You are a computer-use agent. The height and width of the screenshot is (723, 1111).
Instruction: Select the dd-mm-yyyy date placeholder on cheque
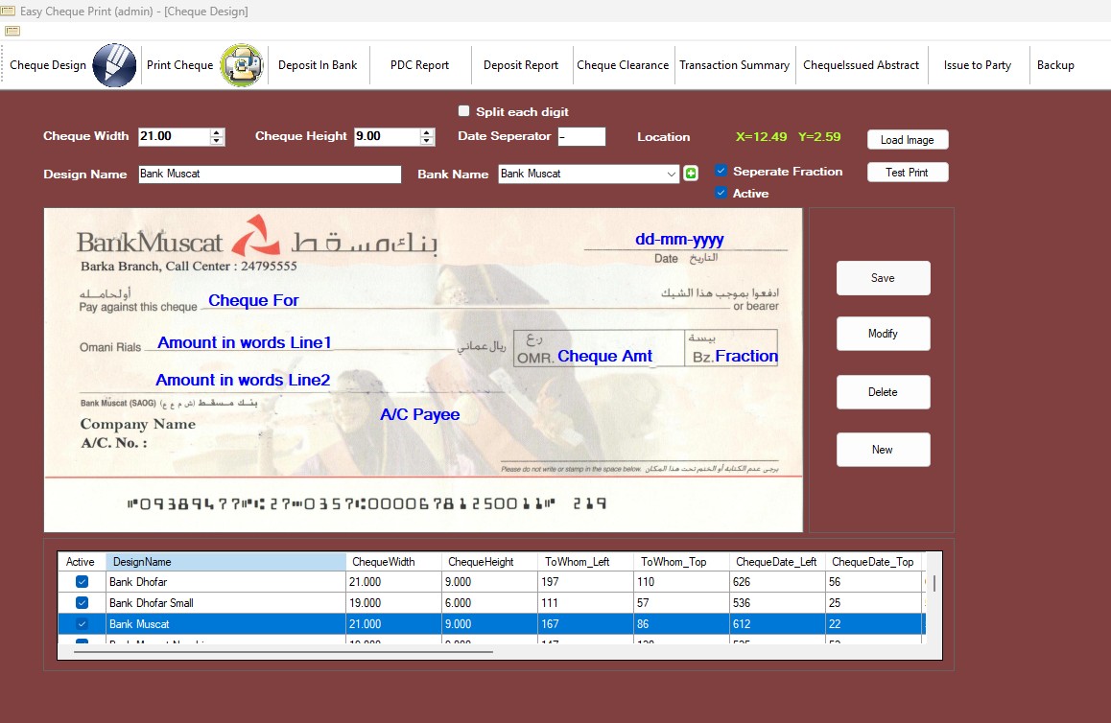coord(679,240)
